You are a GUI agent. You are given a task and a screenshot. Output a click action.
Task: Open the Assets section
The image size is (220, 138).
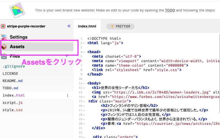click(x=17, y=47)
